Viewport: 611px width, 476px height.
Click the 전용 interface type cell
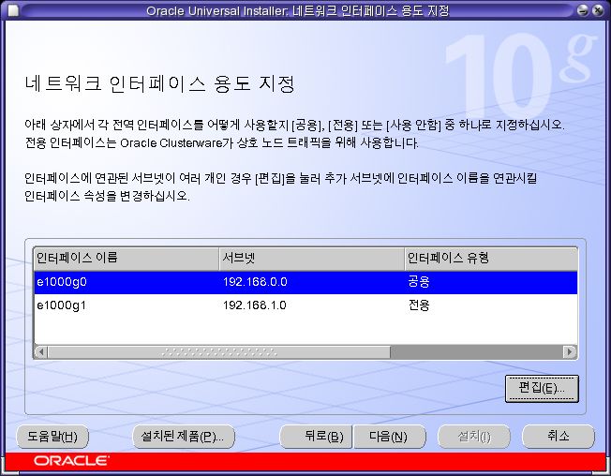click(419, 305)
